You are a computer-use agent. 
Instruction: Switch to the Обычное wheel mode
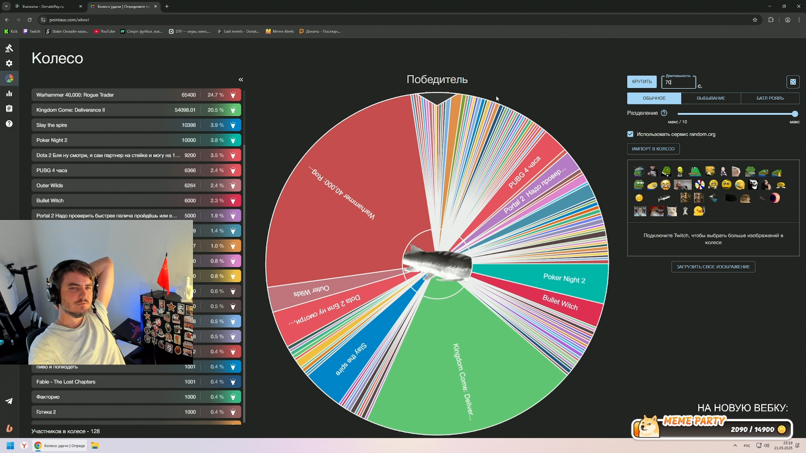pyautogui.click(x=654, y=98)
